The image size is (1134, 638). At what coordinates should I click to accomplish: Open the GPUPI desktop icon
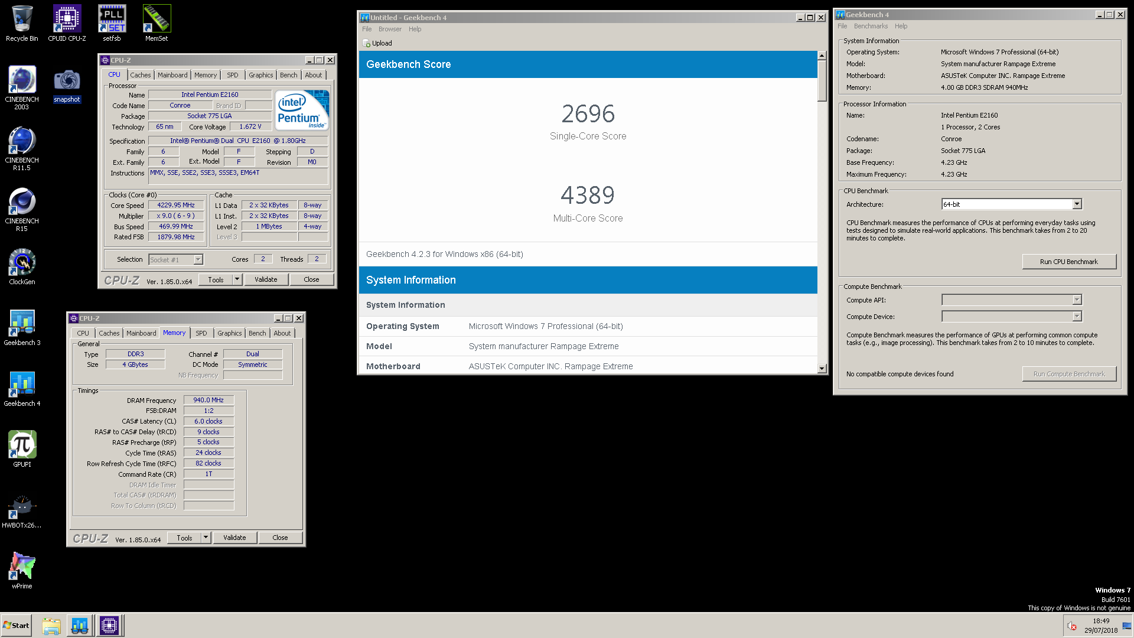pyautogui.click(x=22, y=450)
